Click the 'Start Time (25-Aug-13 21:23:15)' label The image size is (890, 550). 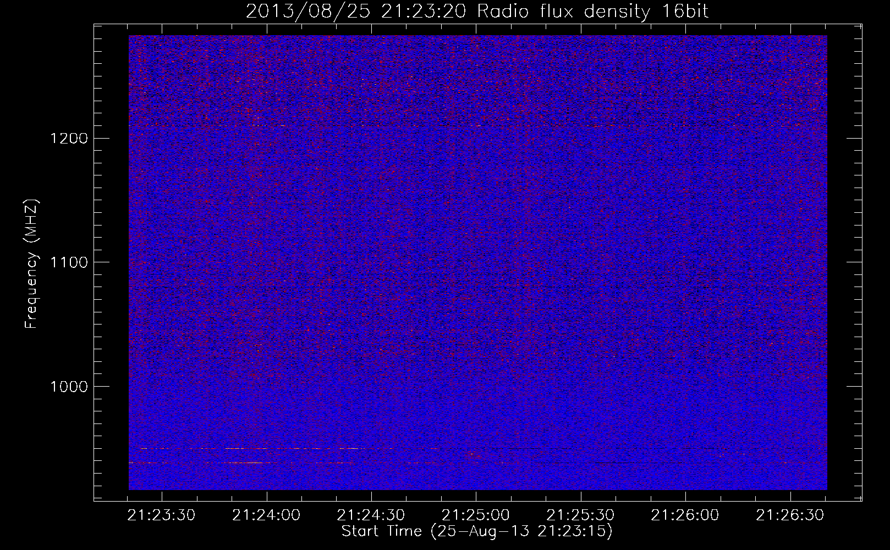477,532
